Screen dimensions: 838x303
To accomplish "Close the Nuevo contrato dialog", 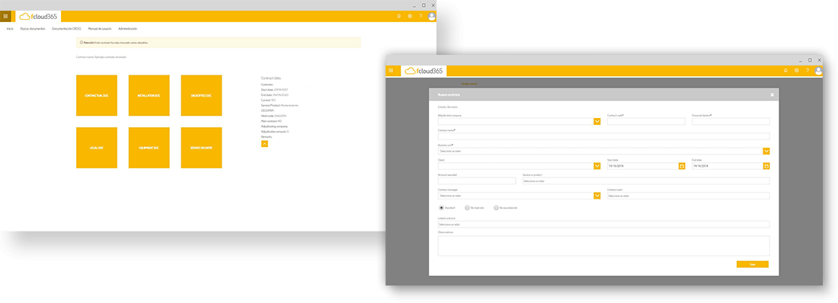I will (x=772, y=94).
